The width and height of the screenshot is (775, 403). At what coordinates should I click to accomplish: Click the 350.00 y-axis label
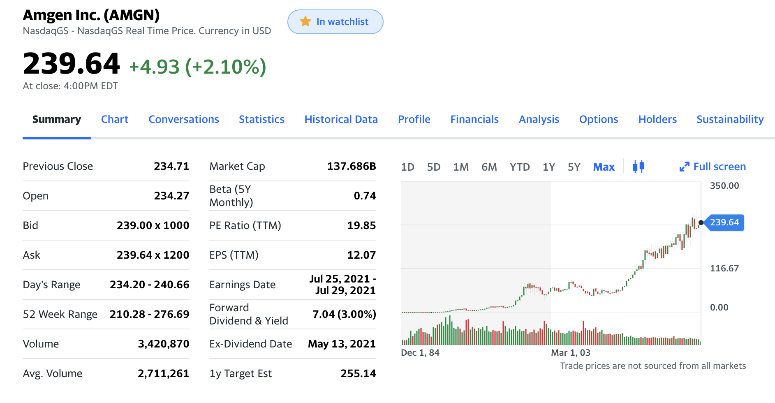(724, 185)
